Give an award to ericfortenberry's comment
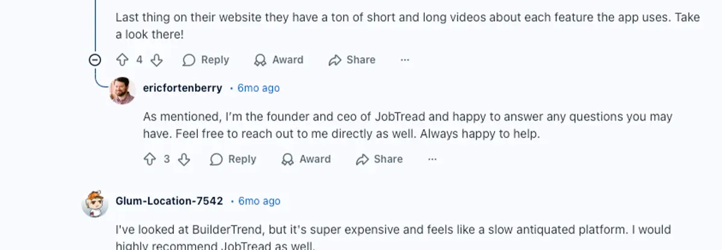Viewport: 722px width, 250px height. (x=306, y=159)
